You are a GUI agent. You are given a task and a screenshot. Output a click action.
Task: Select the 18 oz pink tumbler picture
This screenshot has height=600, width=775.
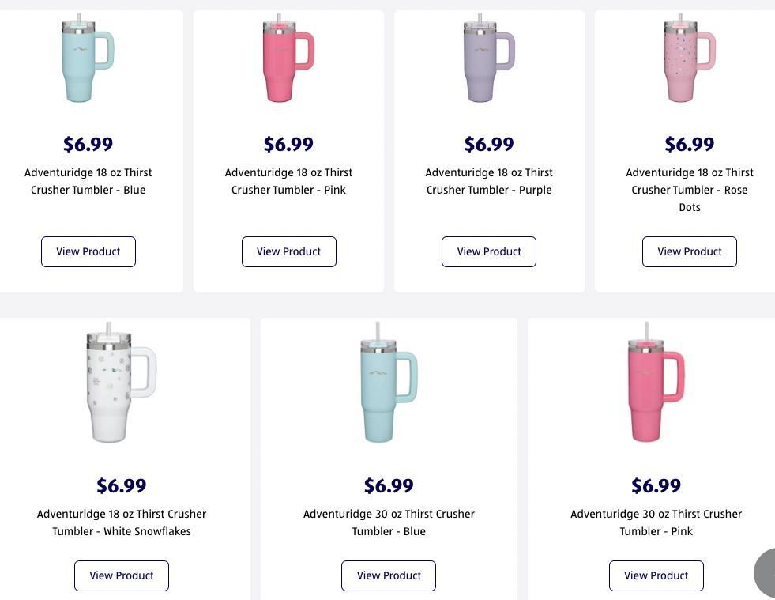click(x=288, y=58)
